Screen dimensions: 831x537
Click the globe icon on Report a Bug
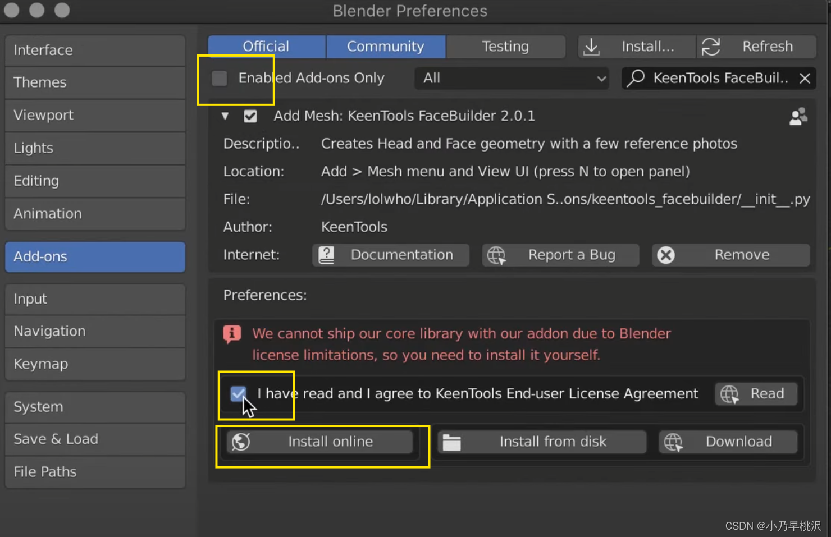coord(496,255)
